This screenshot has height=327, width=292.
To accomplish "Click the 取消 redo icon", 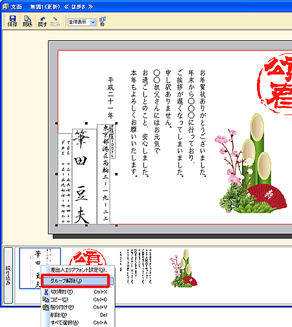I will pos(55,21).
